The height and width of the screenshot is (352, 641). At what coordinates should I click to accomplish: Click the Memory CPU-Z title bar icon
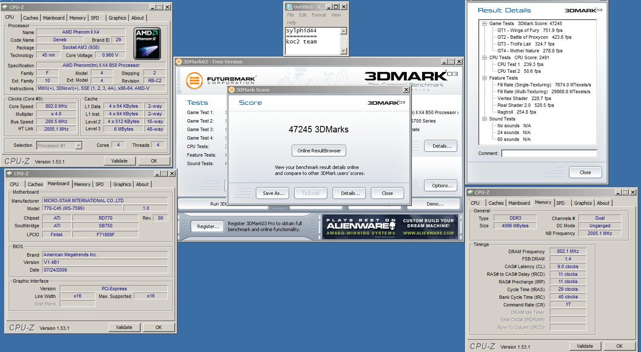[470, 192]
